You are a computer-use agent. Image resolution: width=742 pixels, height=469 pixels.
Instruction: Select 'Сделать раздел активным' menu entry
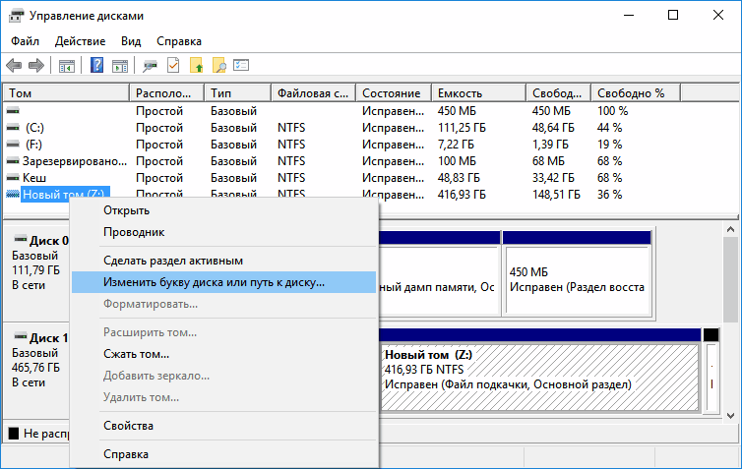tap(172, 260)
